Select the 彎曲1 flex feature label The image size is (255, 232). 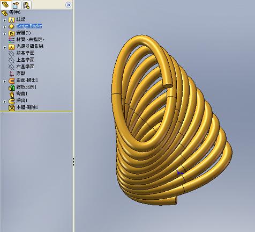pyautogui.click(x=22, y=93)
